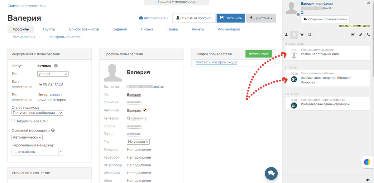Select the history icon in the side panel

pyautogui.click(x=294, y=35)
